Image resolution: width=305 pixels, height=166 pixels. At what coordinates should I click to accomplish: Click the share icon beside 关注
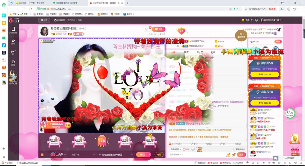(x=146, y=29)
